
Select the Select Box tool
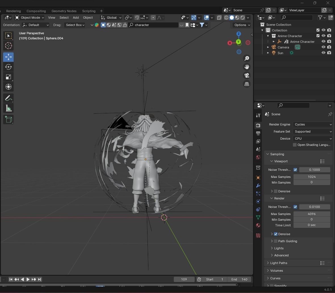pyautogui.click(x=8, y=36)
